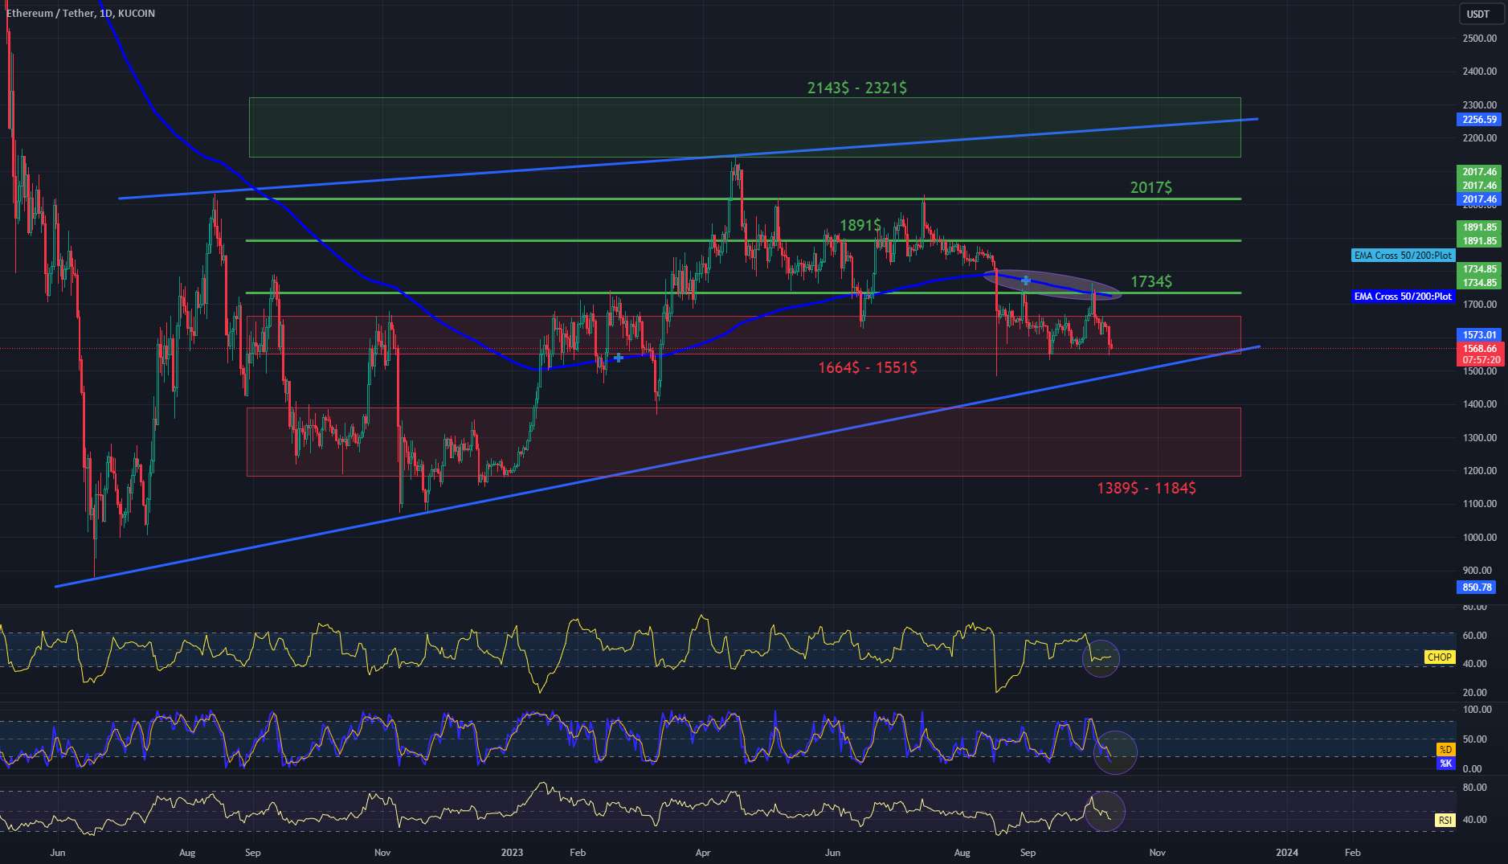Click the blue 2017.46 price label
Image resolution: width=1508 pixels, height=864 pixels.
1478,199
